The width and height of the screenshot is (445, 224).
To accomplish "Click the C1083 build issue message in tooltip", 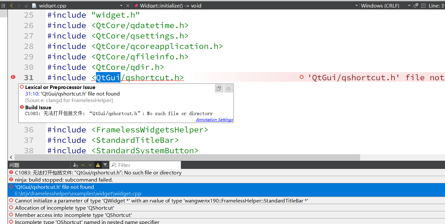I will click(119, 113).
